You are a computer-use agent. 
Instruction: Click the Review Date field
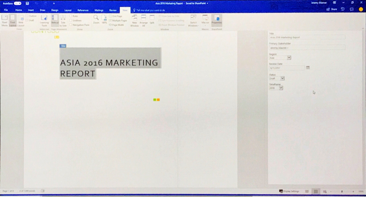coord(287,68)
